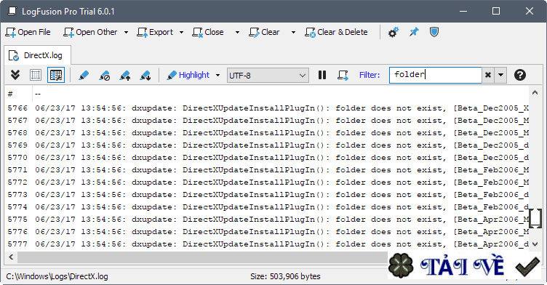Select log row 5771

pyautogui.click(x=268, y=170)
